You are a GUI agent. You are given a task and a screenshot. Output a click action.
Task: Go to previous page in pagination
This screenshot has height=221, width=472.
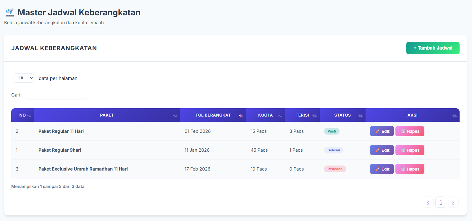click(428, 202)
